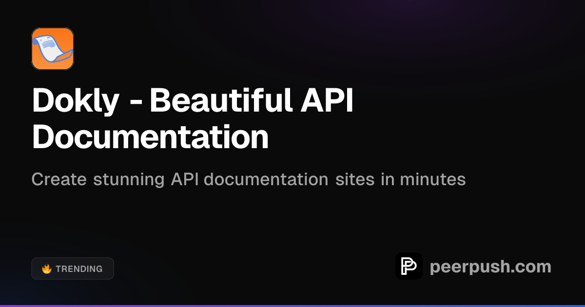Select the heading "Dokly - Beautiful API Documentation"
The width and height of the screenshot is (585, 307).
coord(193,119)
